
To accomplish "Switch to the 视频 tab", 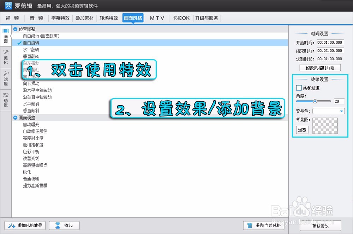I will pos(12,18).
